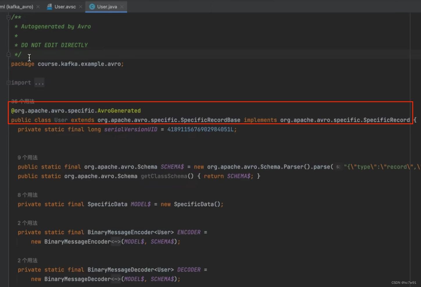Close the User.avsc tab
421x287 pixels.
pyautogui.click(x=81, y=7)
